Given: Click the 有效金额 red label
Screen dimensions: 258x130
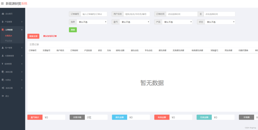Looking at the screenshot, I should point(162,117).
